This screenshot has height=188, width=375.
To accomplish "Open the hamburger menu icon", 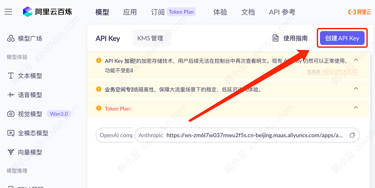I will (x=8, y=12).
